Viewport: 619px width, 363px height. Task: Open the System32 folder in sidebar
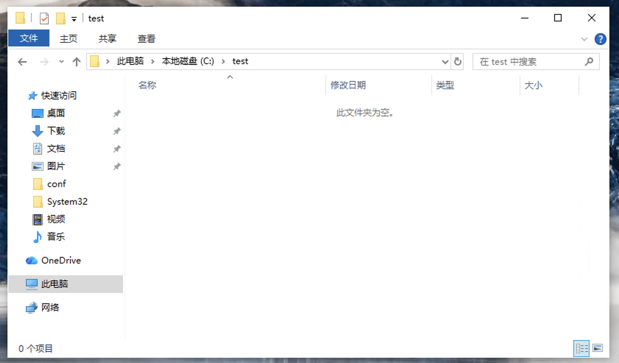(67, 202)
